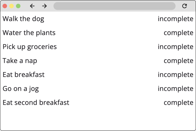Screen dimensions: 196x131
Task: Toggle Eat second breakfast complete status
Action: click(x=178, y=103)
